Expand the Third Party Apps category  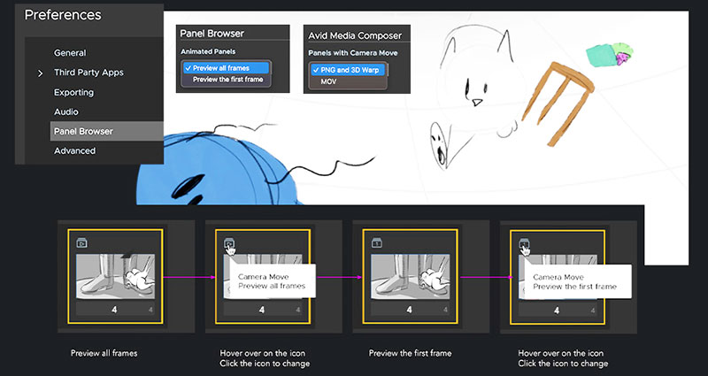click(x=41, y=73)
